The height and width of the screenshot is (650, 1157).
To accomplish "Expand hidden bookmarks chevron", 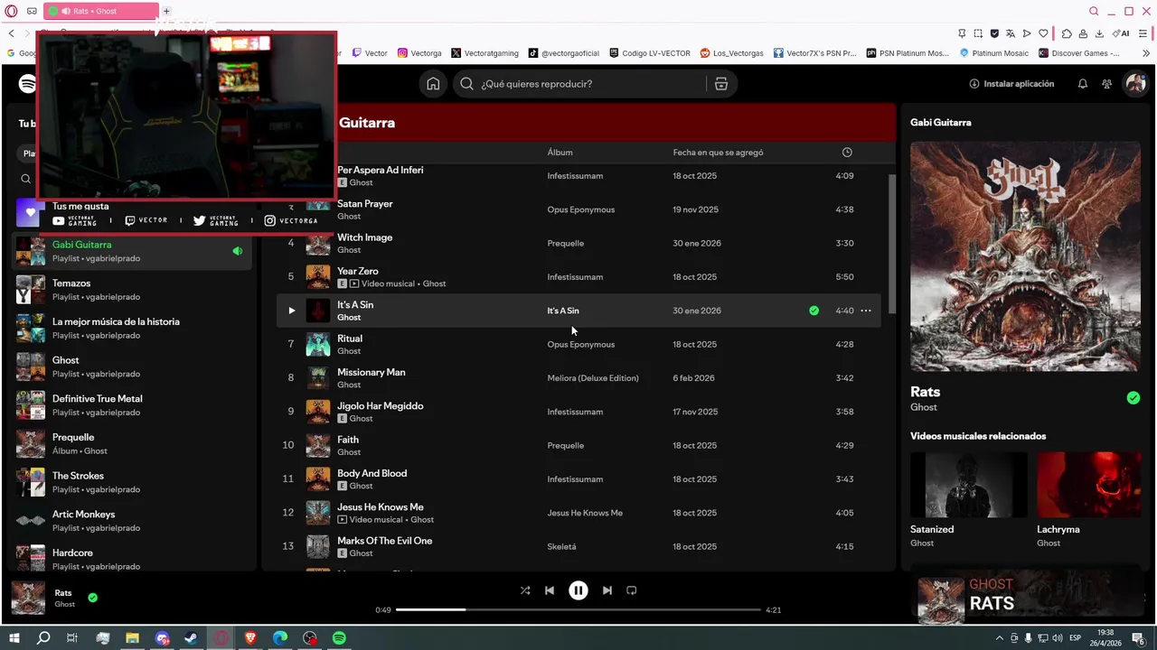I will (1146, 53).
